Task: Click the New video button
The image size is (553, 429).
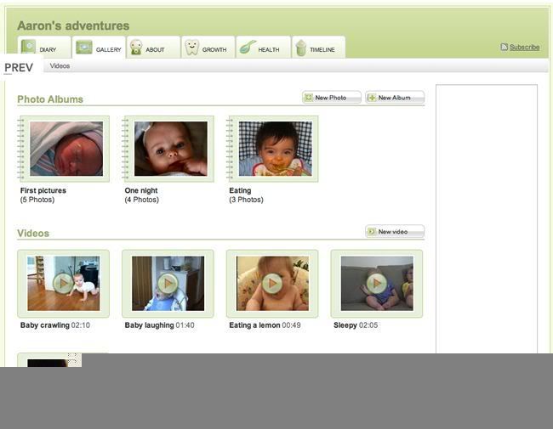Action: tap(395, 231)
